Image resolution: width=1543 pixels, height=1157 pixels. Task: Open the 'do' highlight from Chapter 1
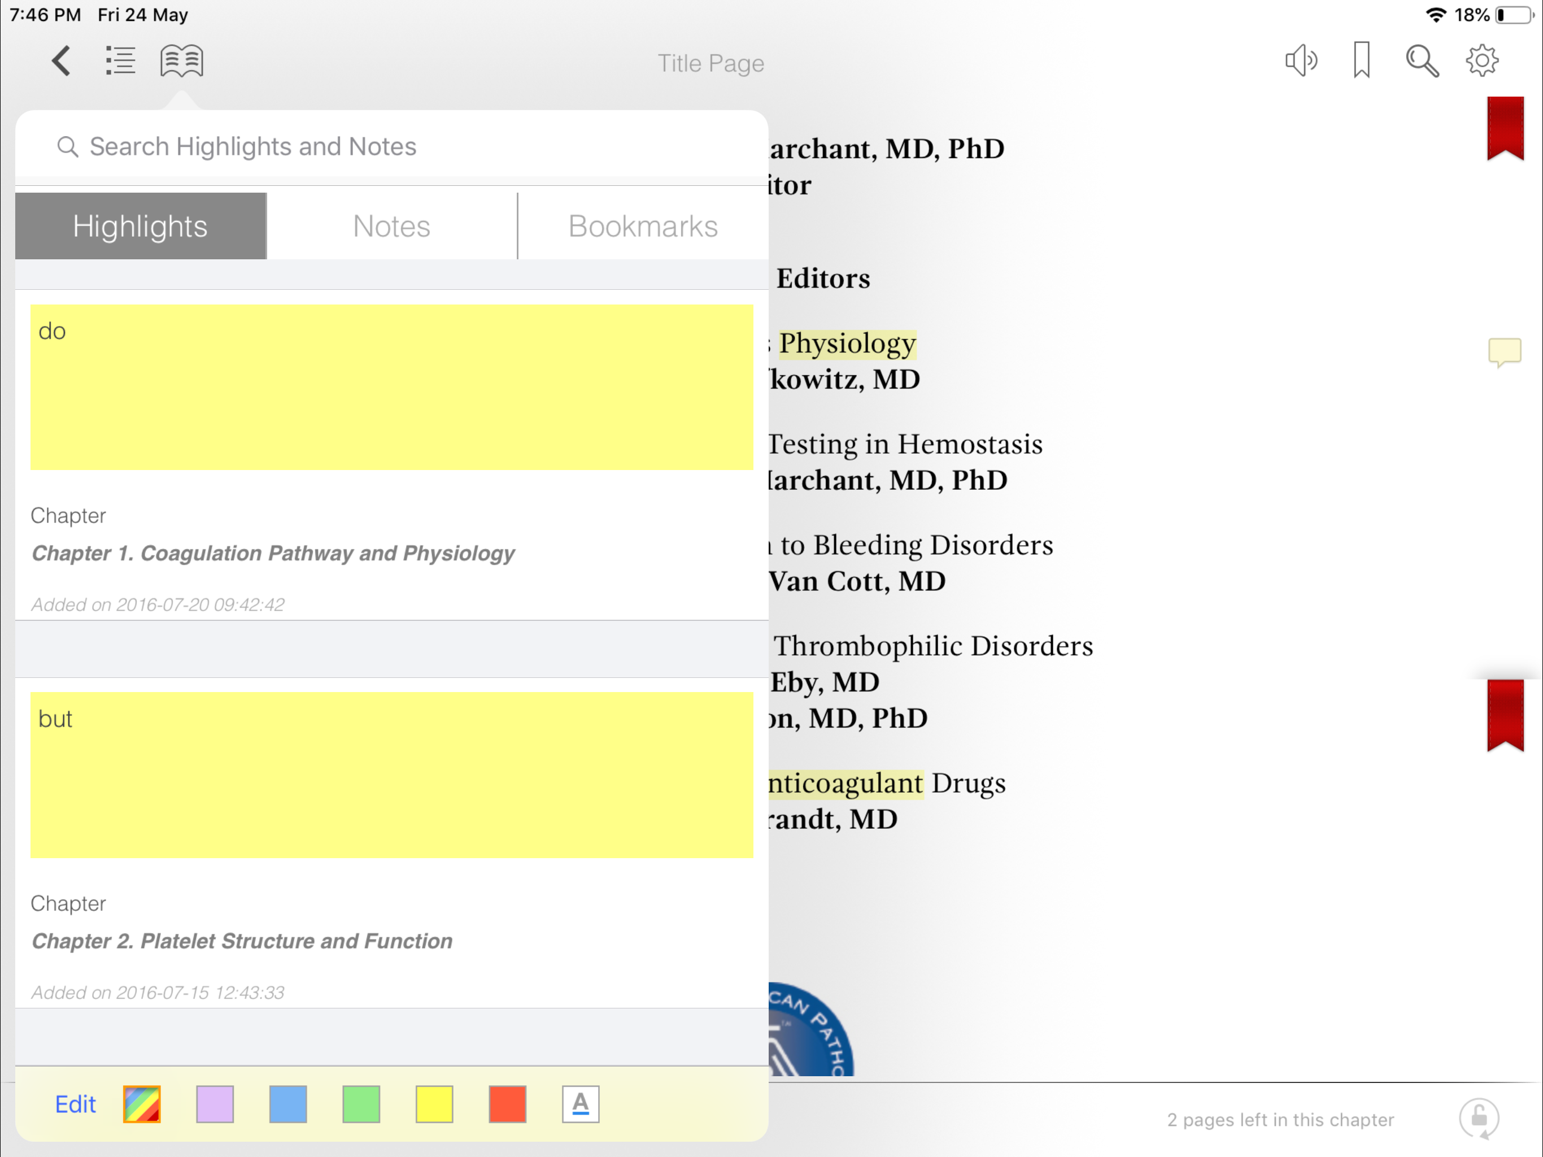pos(391,388)
